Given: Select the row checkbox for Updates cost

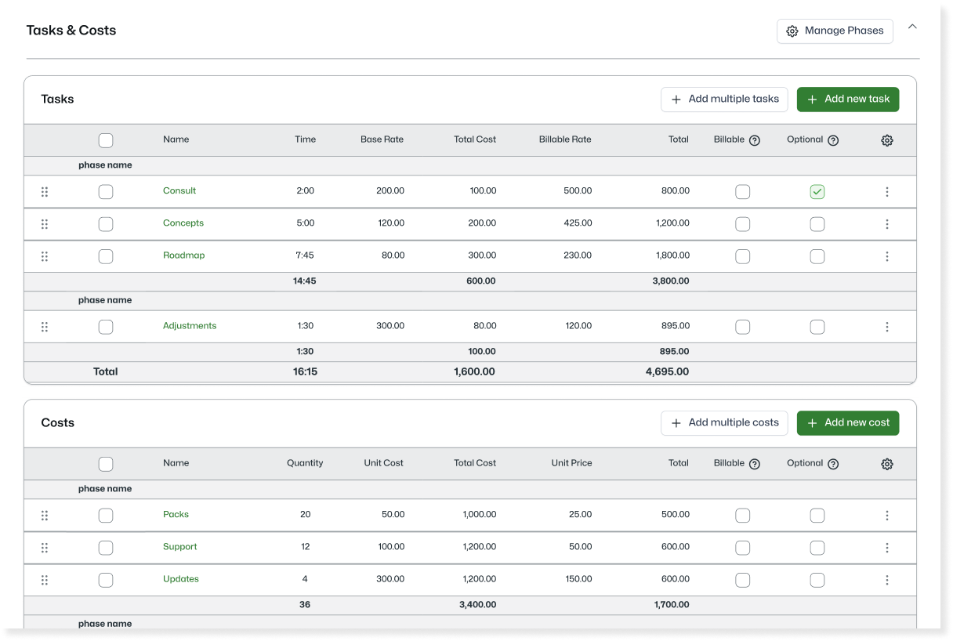Looking at the screenshot, I should click(106, 580).
